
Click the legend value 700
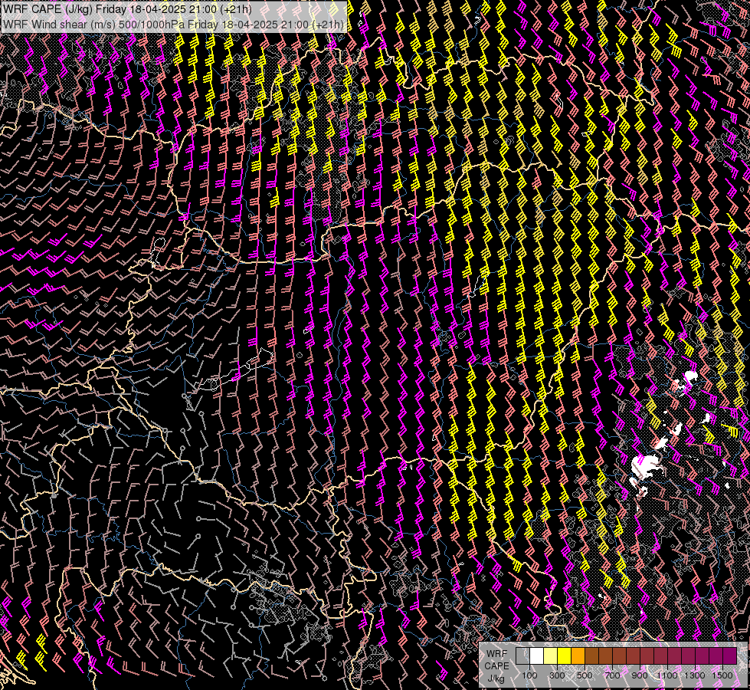point(612,675)
